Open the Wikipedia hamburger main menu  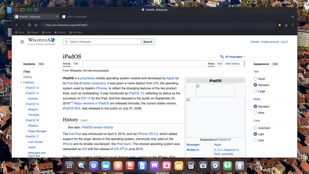[22, 42]
